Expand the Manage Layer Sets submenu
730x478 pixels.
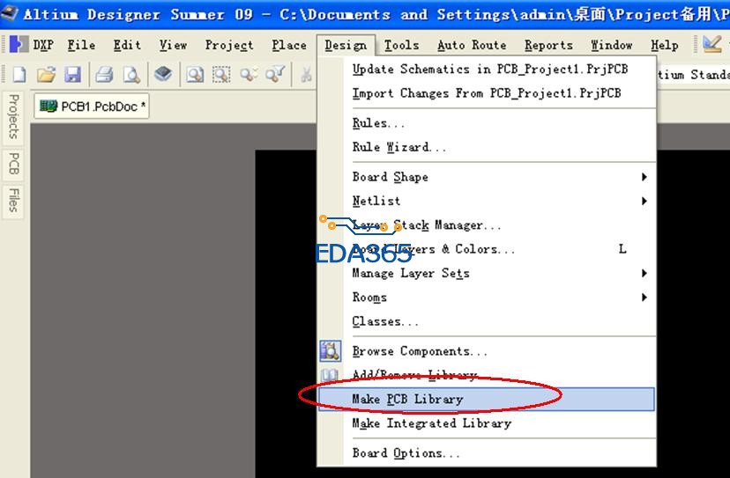tap(487, 273)
